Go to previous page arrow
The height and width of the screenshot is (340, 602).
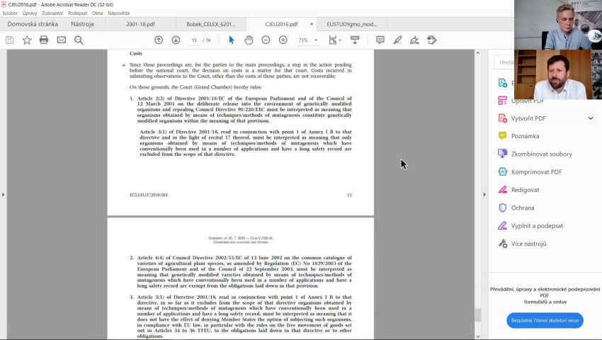(159, 40)
